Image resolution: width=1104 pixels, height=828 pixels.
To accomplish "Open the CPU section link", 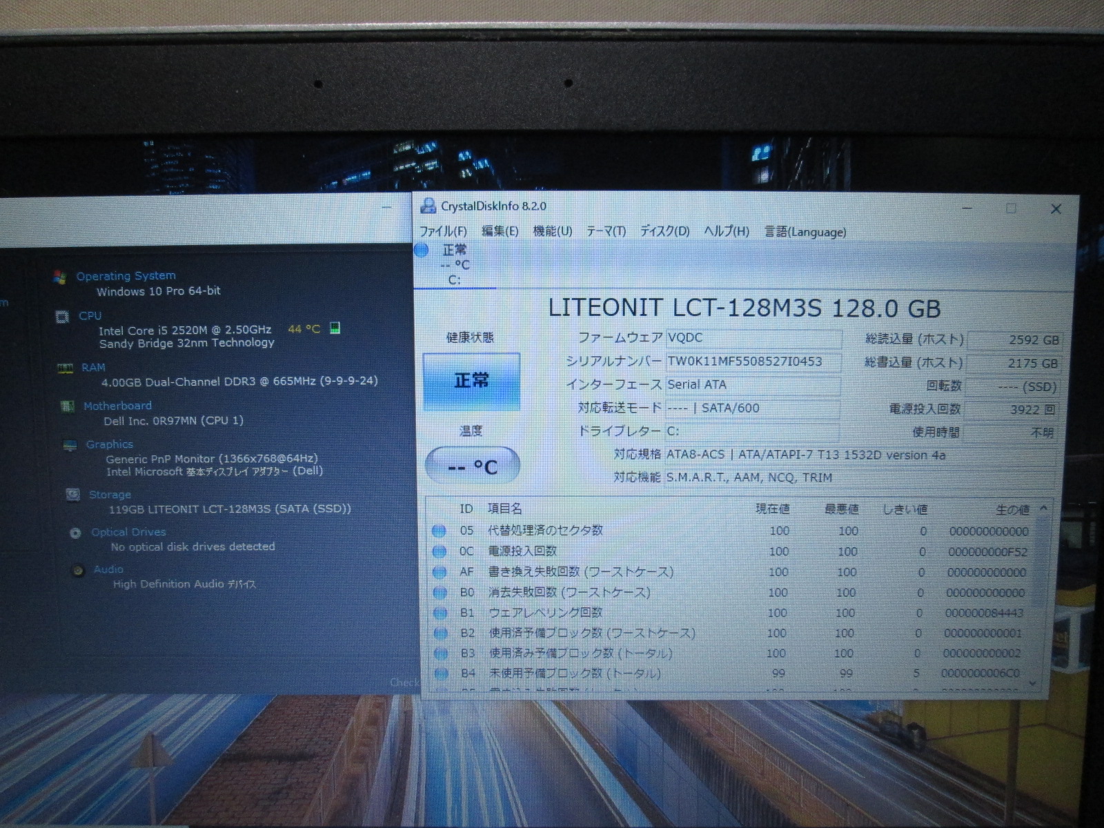I will (x=90, y=315).
